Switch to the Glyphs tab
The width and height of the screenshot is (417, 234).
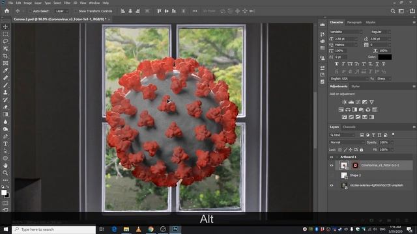[x=371, y=22]
